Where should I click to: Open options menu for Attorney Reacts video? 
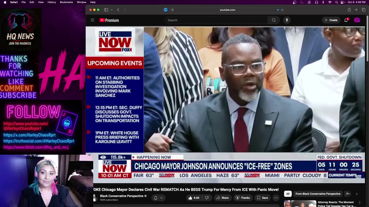(359, 203)
